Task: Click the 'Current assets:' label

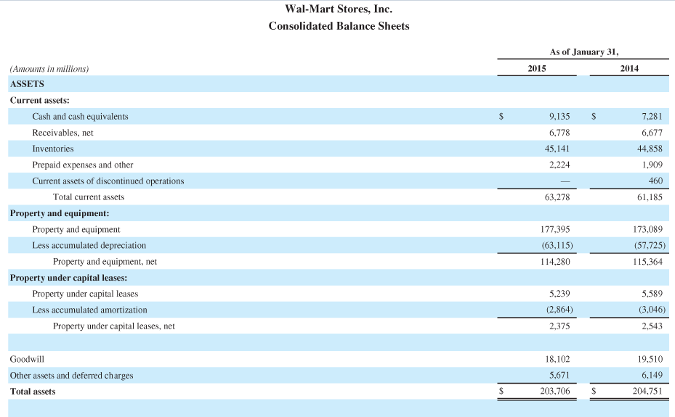Action: tap(40, 101)
